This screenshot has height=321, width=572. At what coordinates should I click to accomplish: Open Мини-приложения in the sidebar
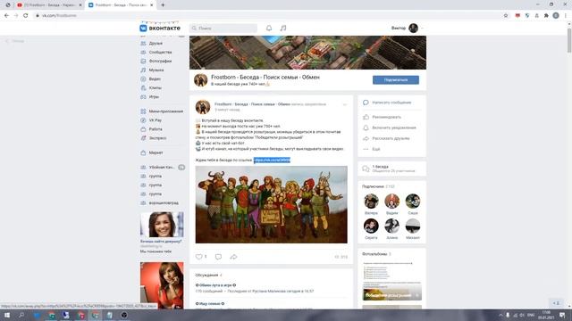tap(165, 111)
